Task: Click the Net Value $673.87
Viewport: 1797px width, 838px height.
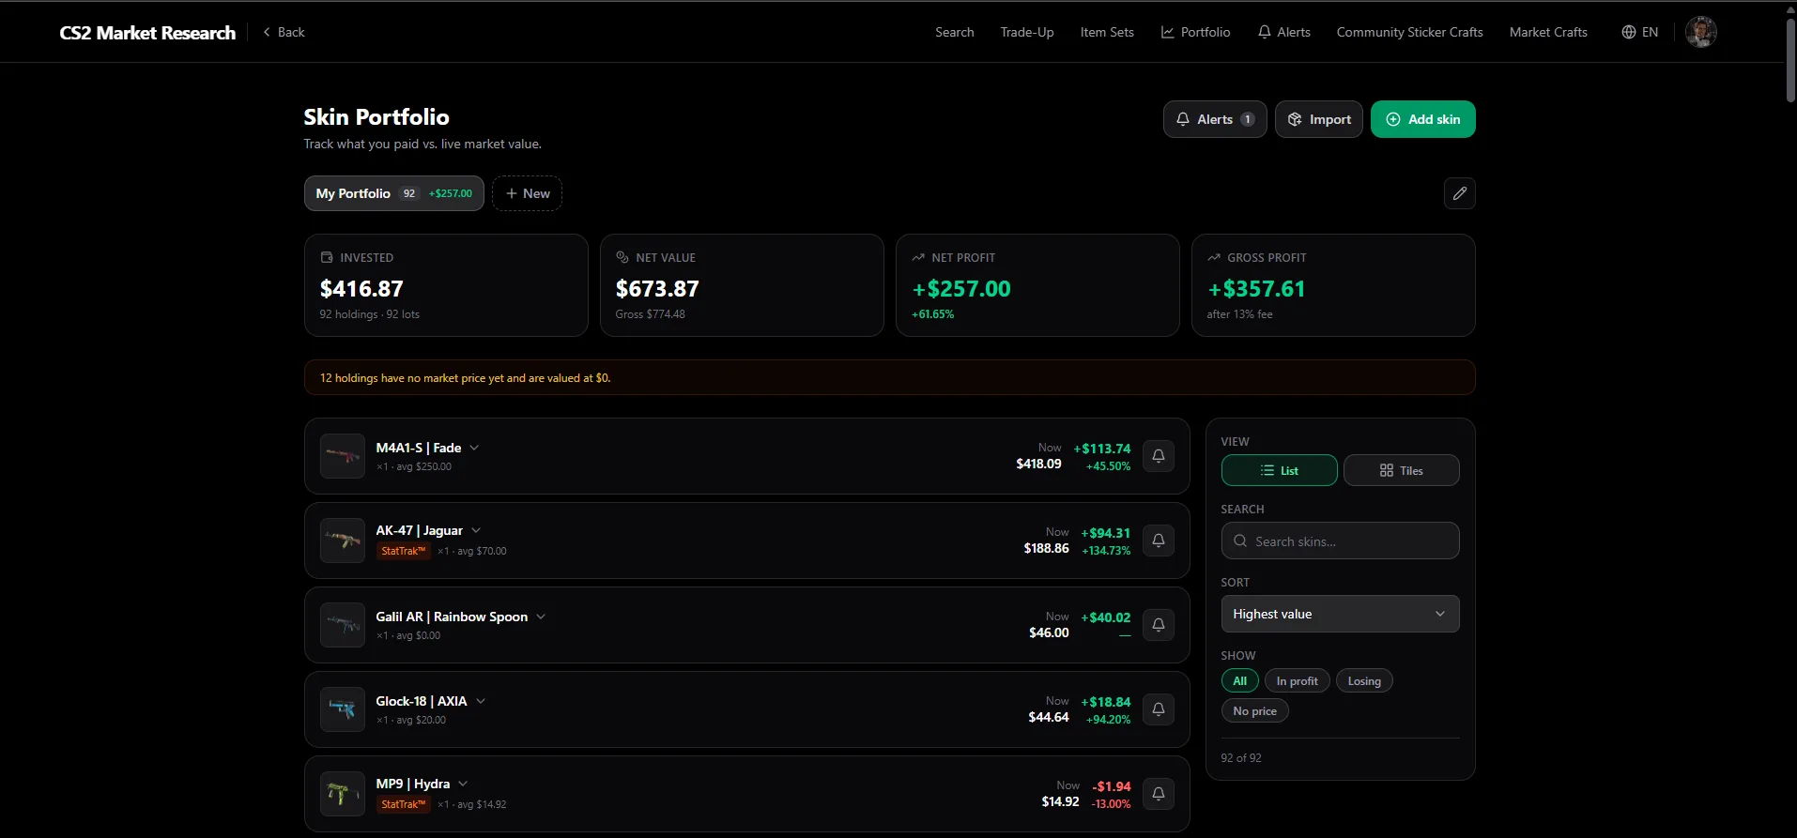Action: click(657, 289)
